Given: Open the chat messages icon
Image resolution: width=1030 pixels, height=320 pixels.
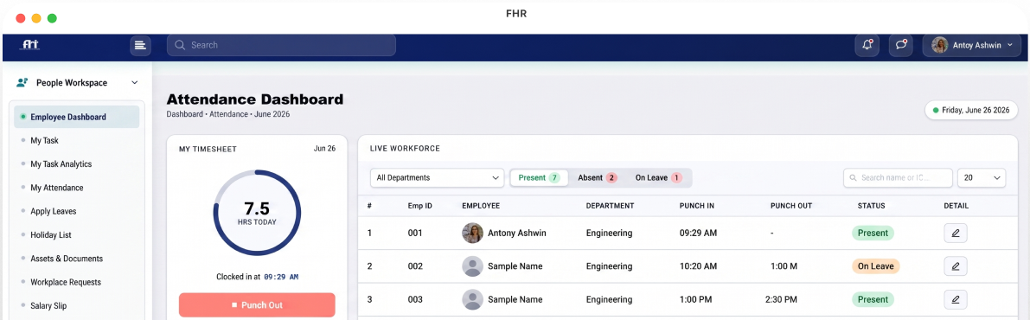Looking at the screenshot, I should point(900,45).
